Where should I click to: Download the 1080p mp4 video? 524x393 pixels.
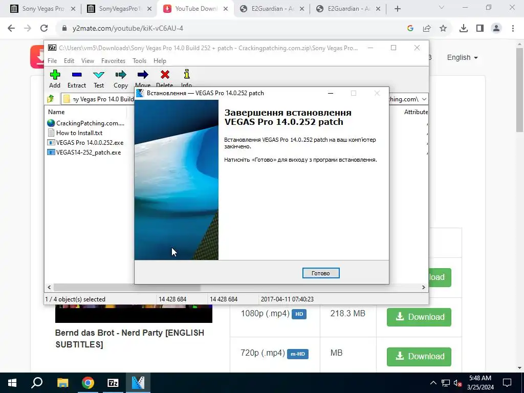[419, 317]
